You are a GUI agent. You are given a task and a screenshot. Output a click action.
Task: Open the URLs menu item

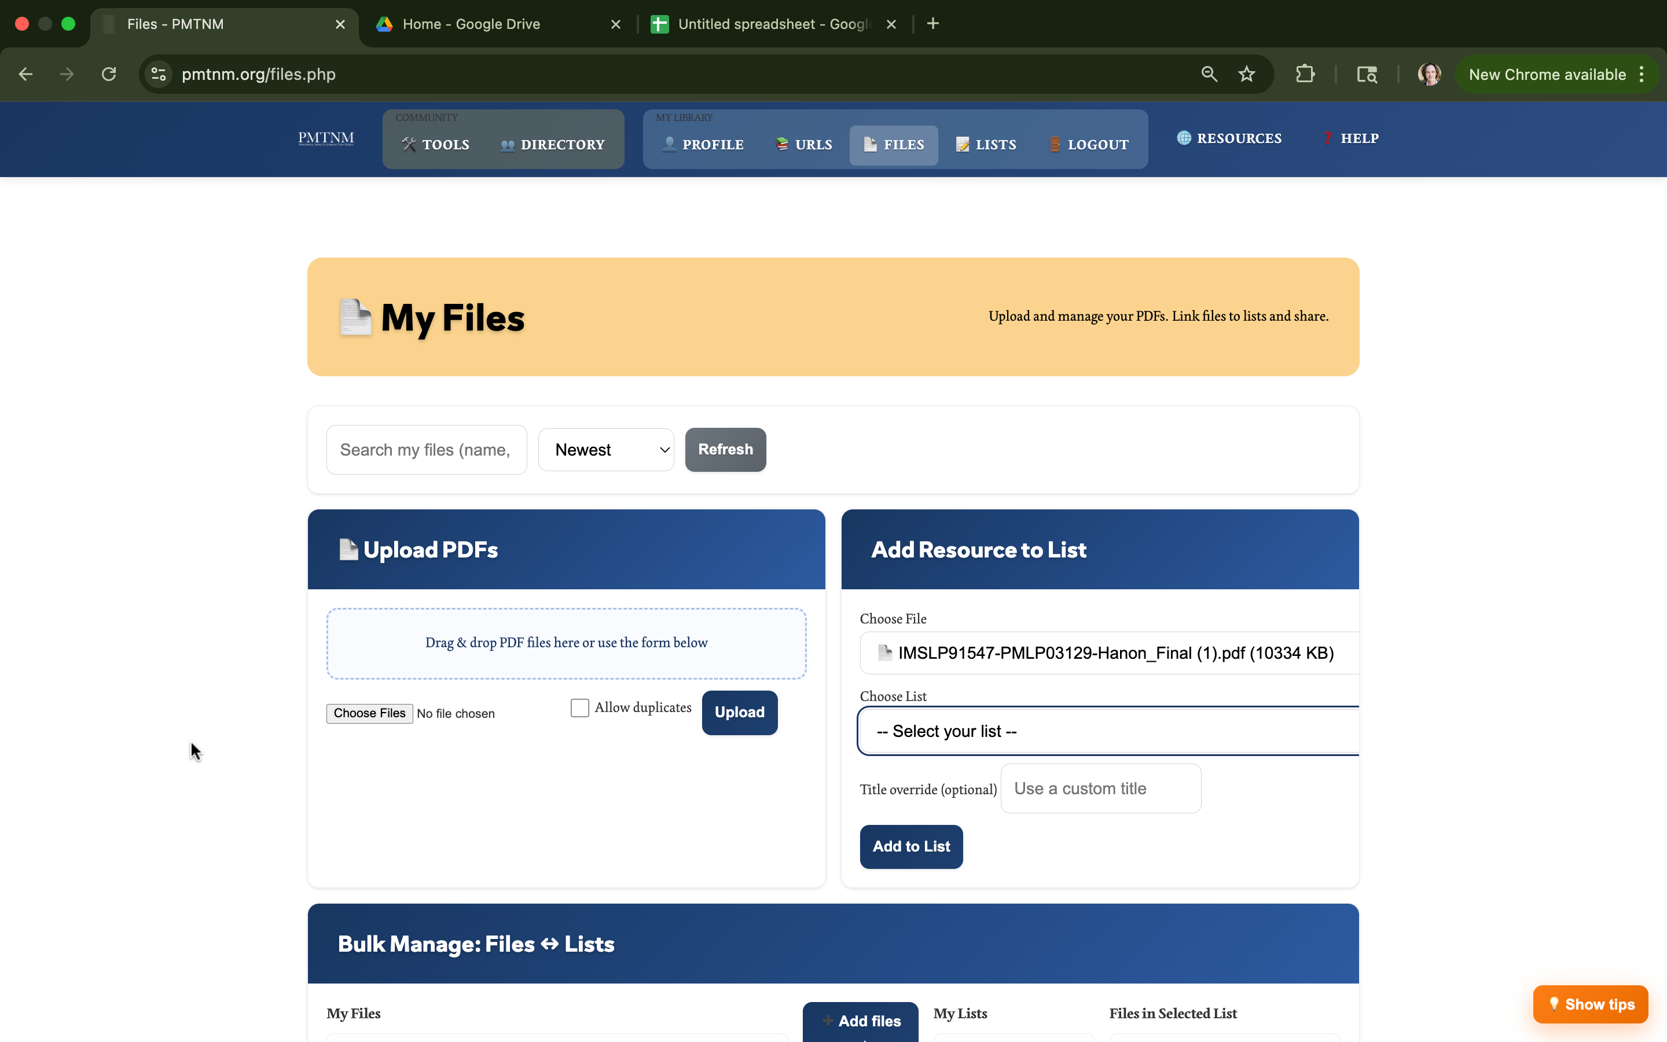coord(804,145)
